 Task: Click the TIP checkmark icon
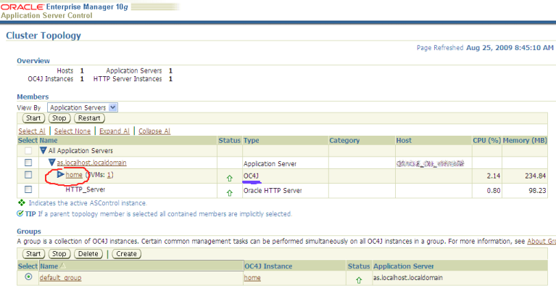pos(20,213)
